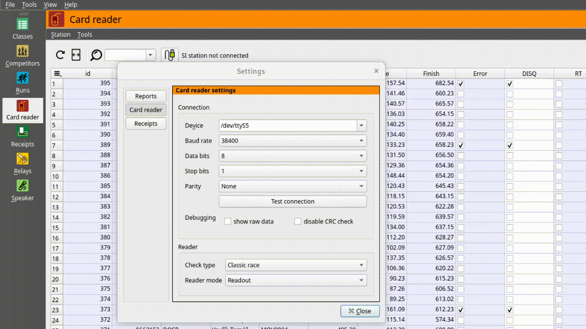Expand the Baud rate dropdown

coord(293,141)
